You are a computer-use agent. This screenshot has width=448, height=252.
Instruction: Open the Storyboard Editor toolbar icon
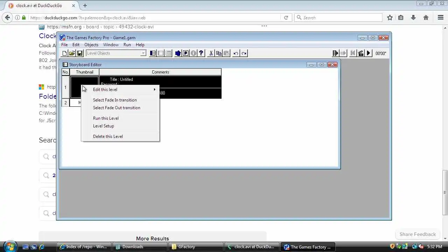pyautogui.click(x=153, y=53)
